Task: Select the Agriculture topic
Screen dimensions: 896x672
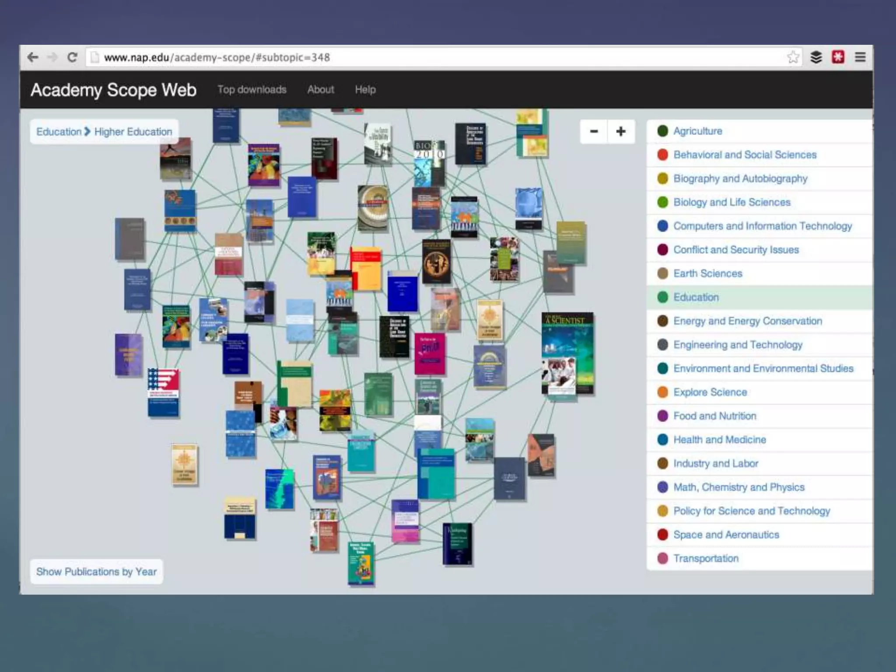Action: pos(698,131)
